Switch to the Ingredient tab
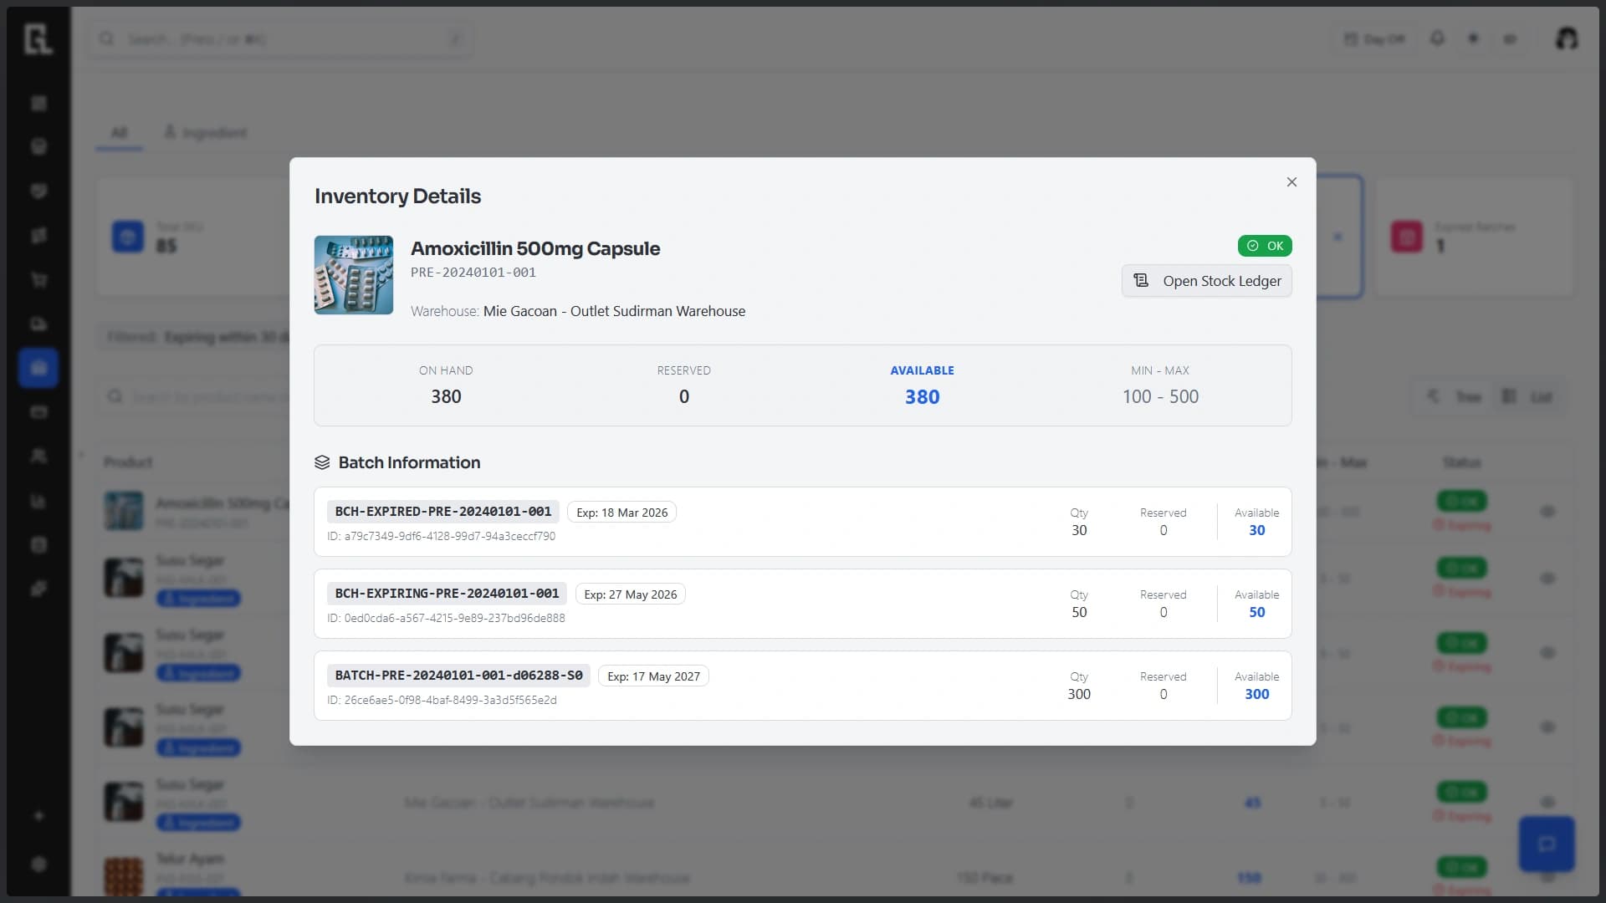 206,133
